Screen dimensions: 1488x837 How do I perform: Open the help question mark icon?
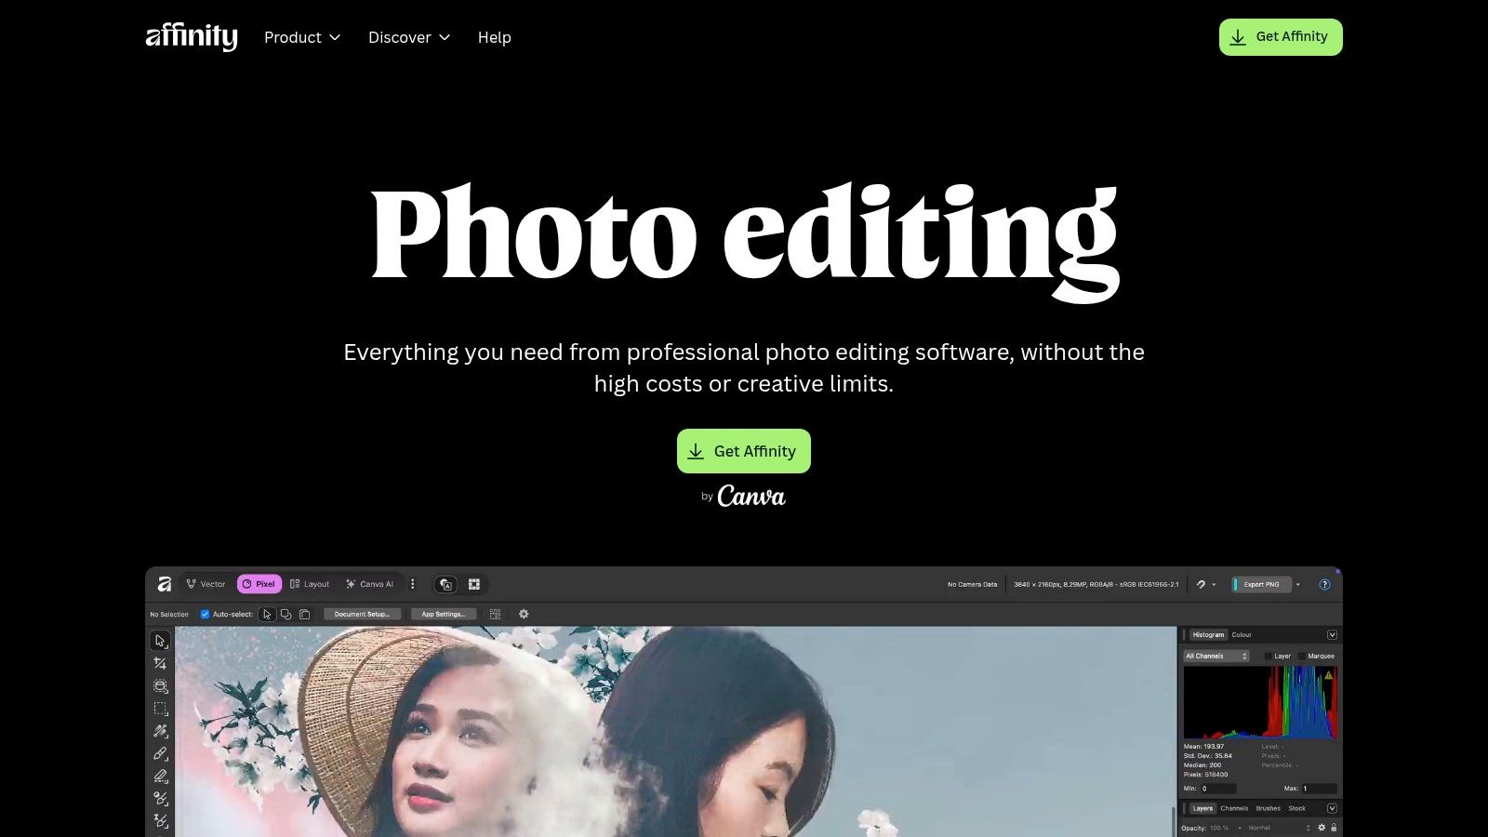pos(1325,584)
